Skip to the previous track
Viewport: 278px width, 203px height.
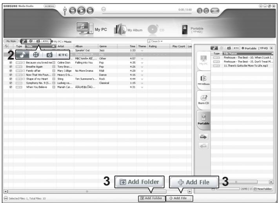click(x=72, y=11)
